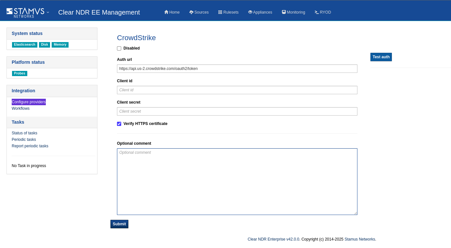
Task: Click the Elasticsearch status badge
Action: (x=25, y=45)
